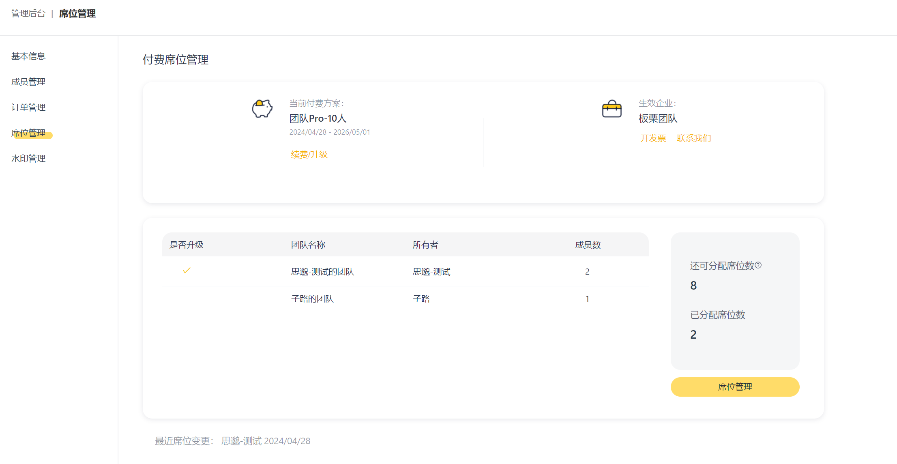Open 水印管理 sidebar item

[28, 159]
